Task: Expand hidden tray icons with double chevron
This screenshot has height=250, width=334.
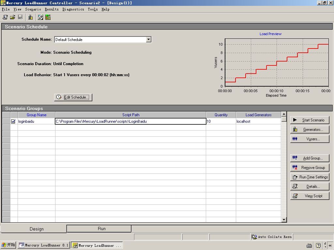Action: point(330,245)
